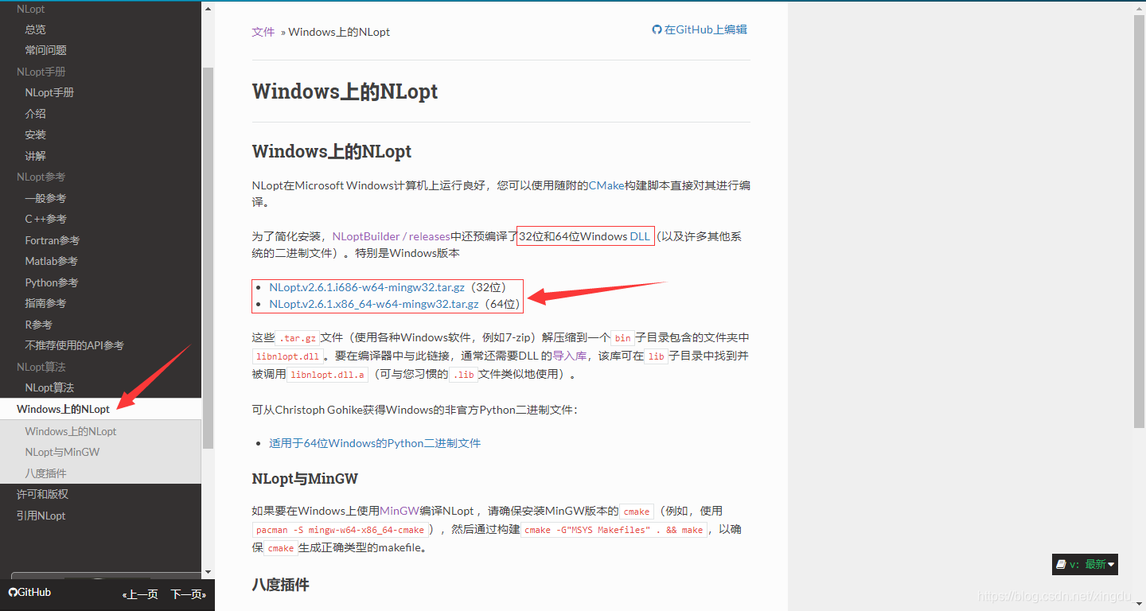Click the GitHub icon beside 在GitHub上编辑
Screen dimensions: 1146x611
pyautogui.click(x=656, y=29)
